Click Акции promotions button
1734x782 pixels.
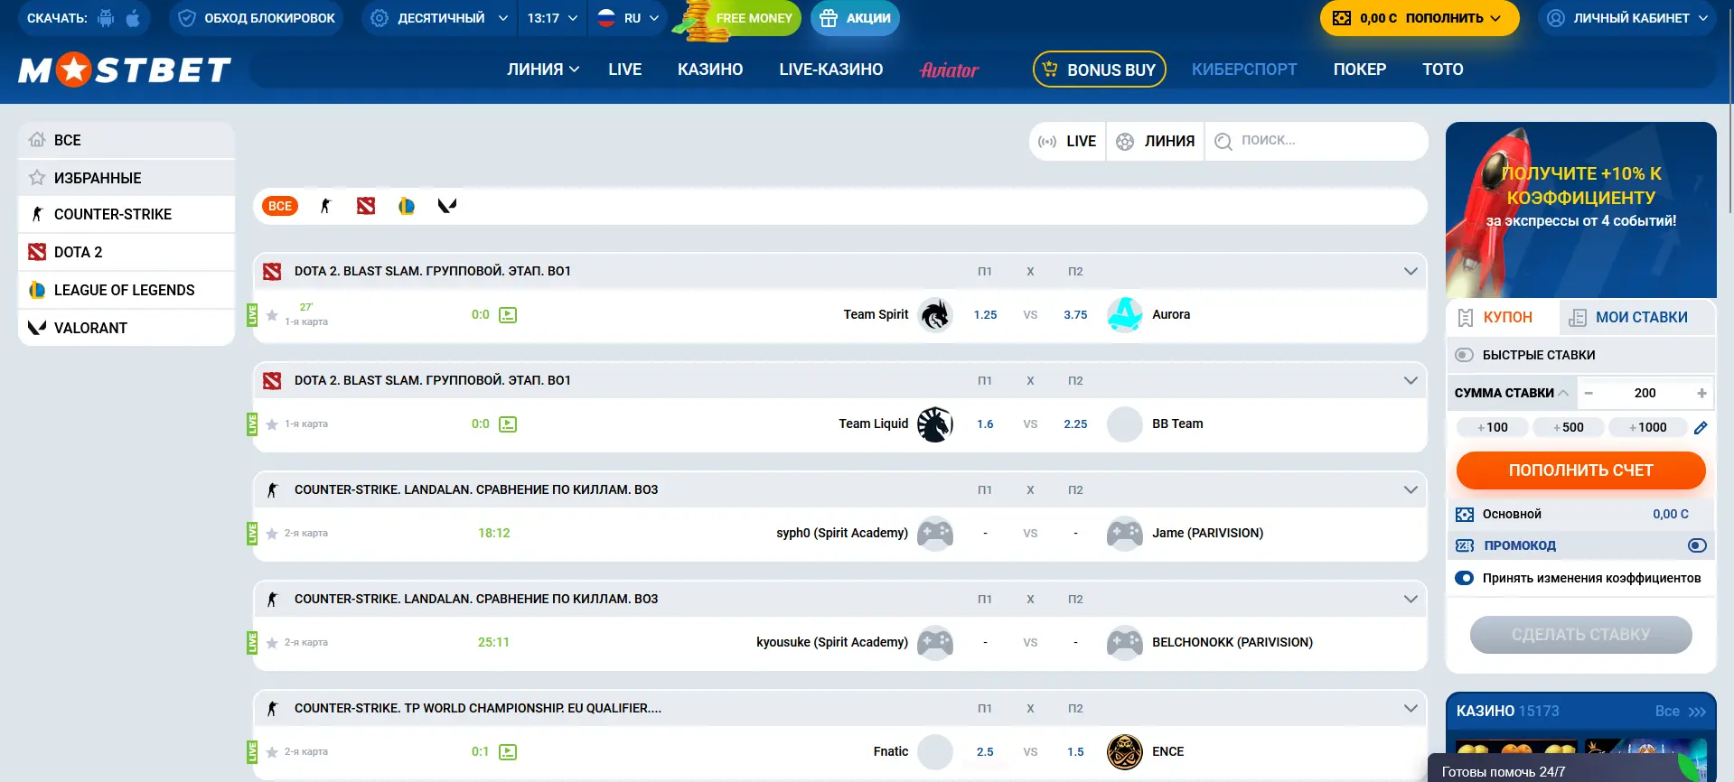coord(856,18)
